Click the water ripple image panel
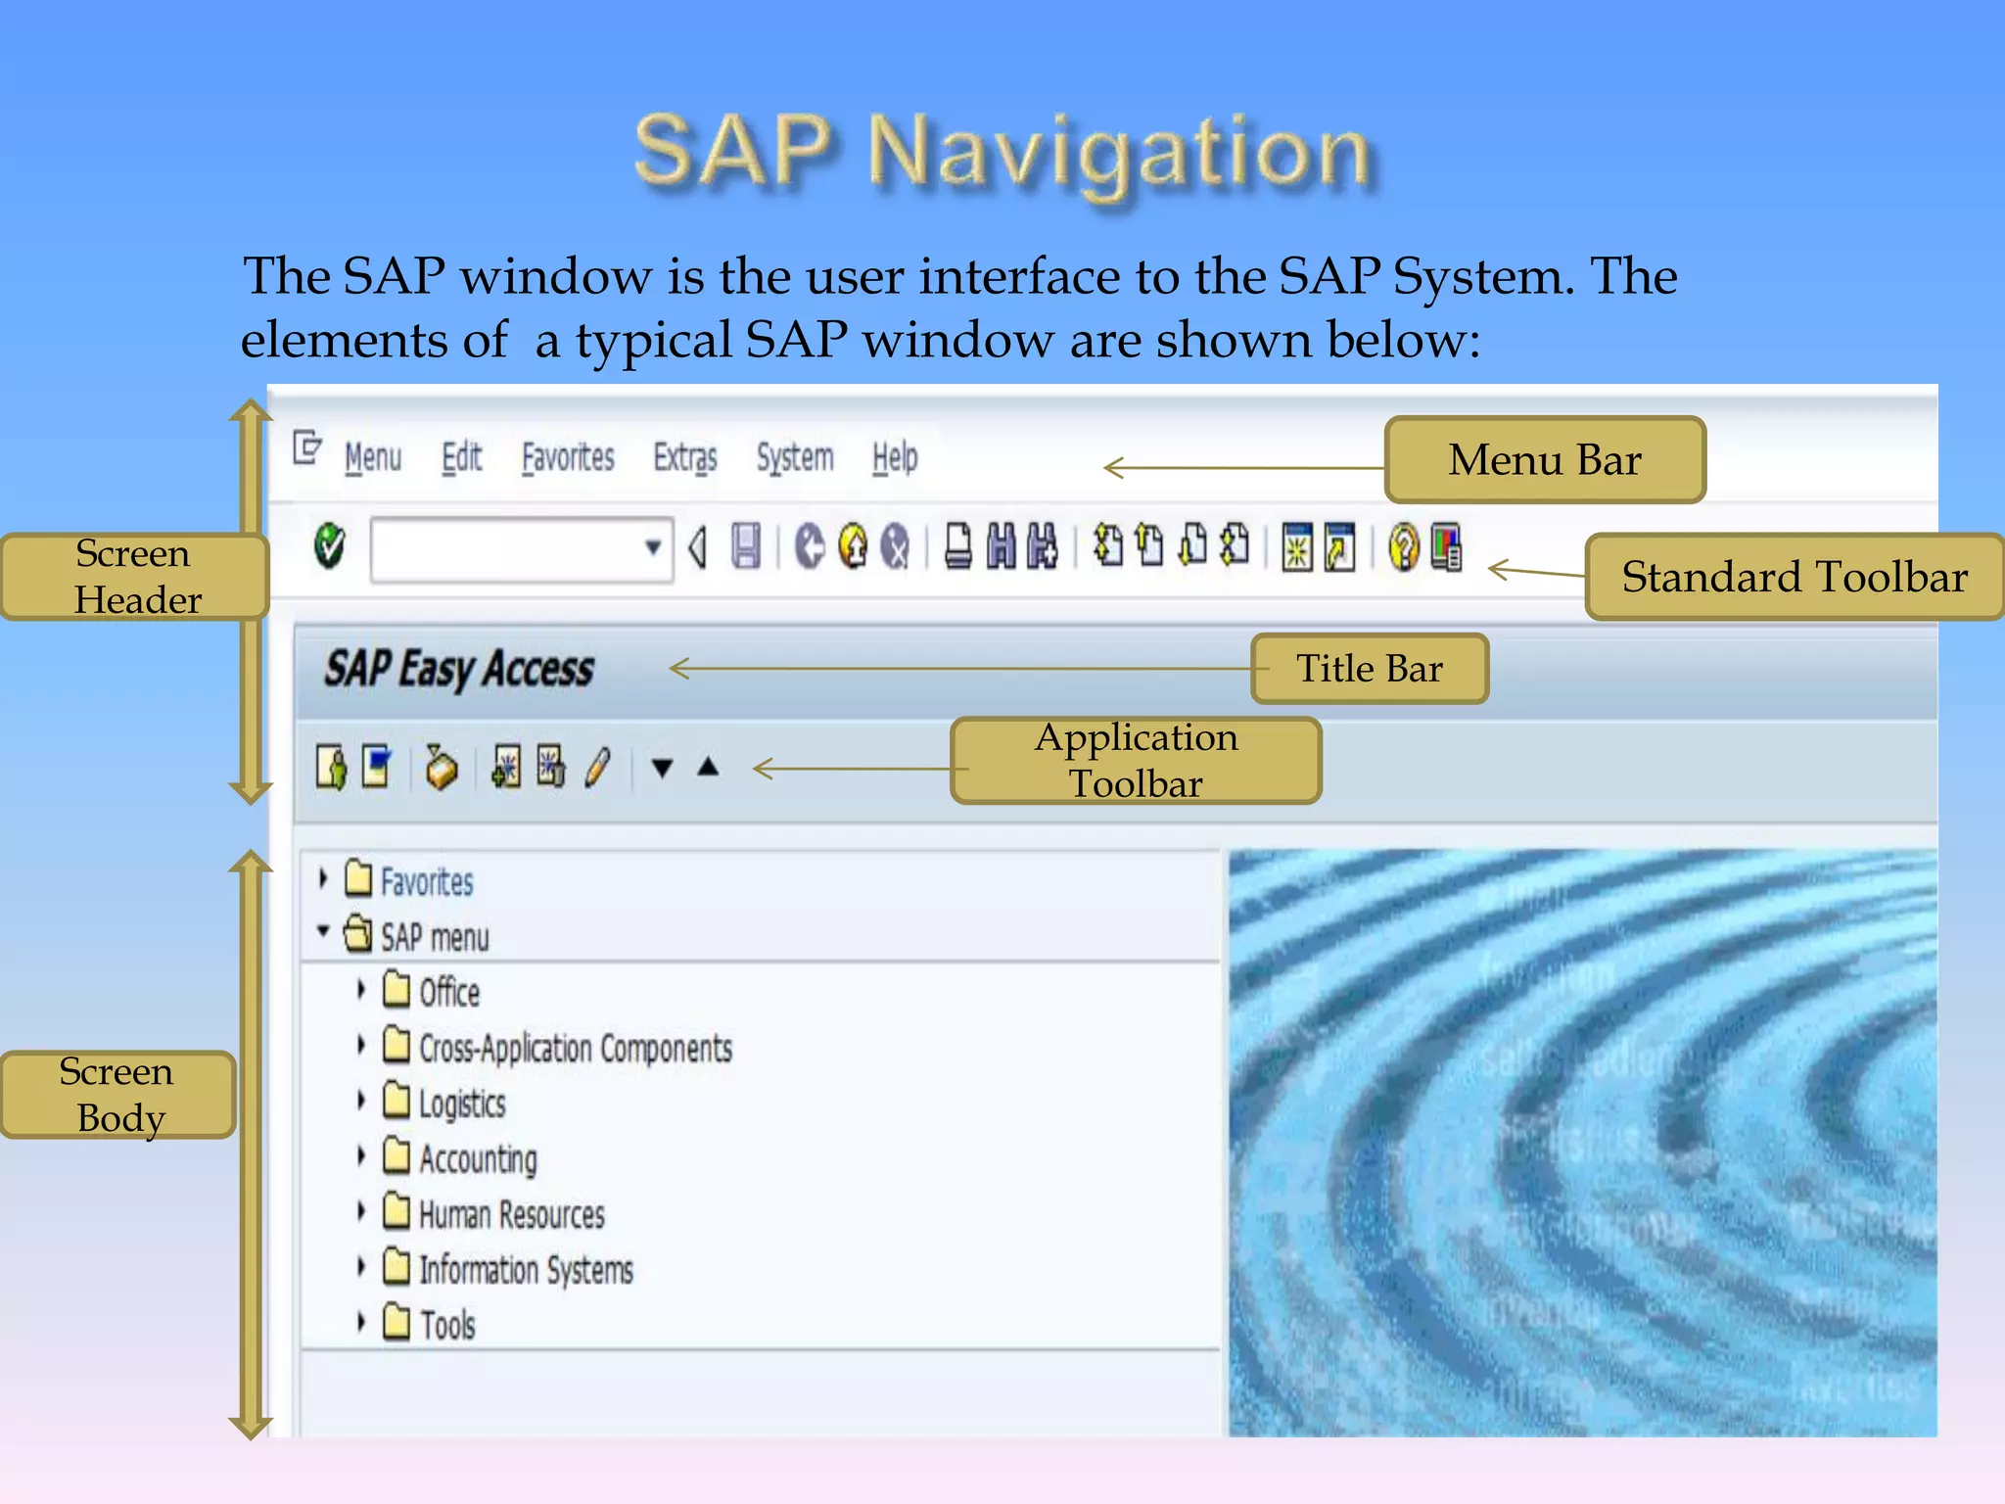Image resolution: width=2005 pixels, height=1504 pixels. coord(1583,1143)
